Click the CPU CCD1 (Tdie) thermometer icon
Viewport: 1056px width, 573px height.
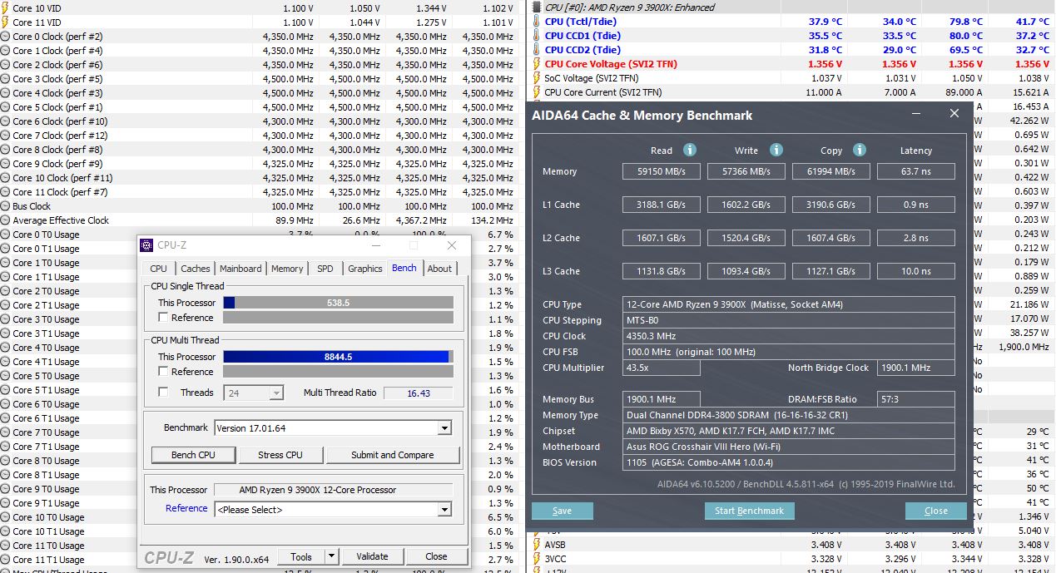tap(537, 36)
